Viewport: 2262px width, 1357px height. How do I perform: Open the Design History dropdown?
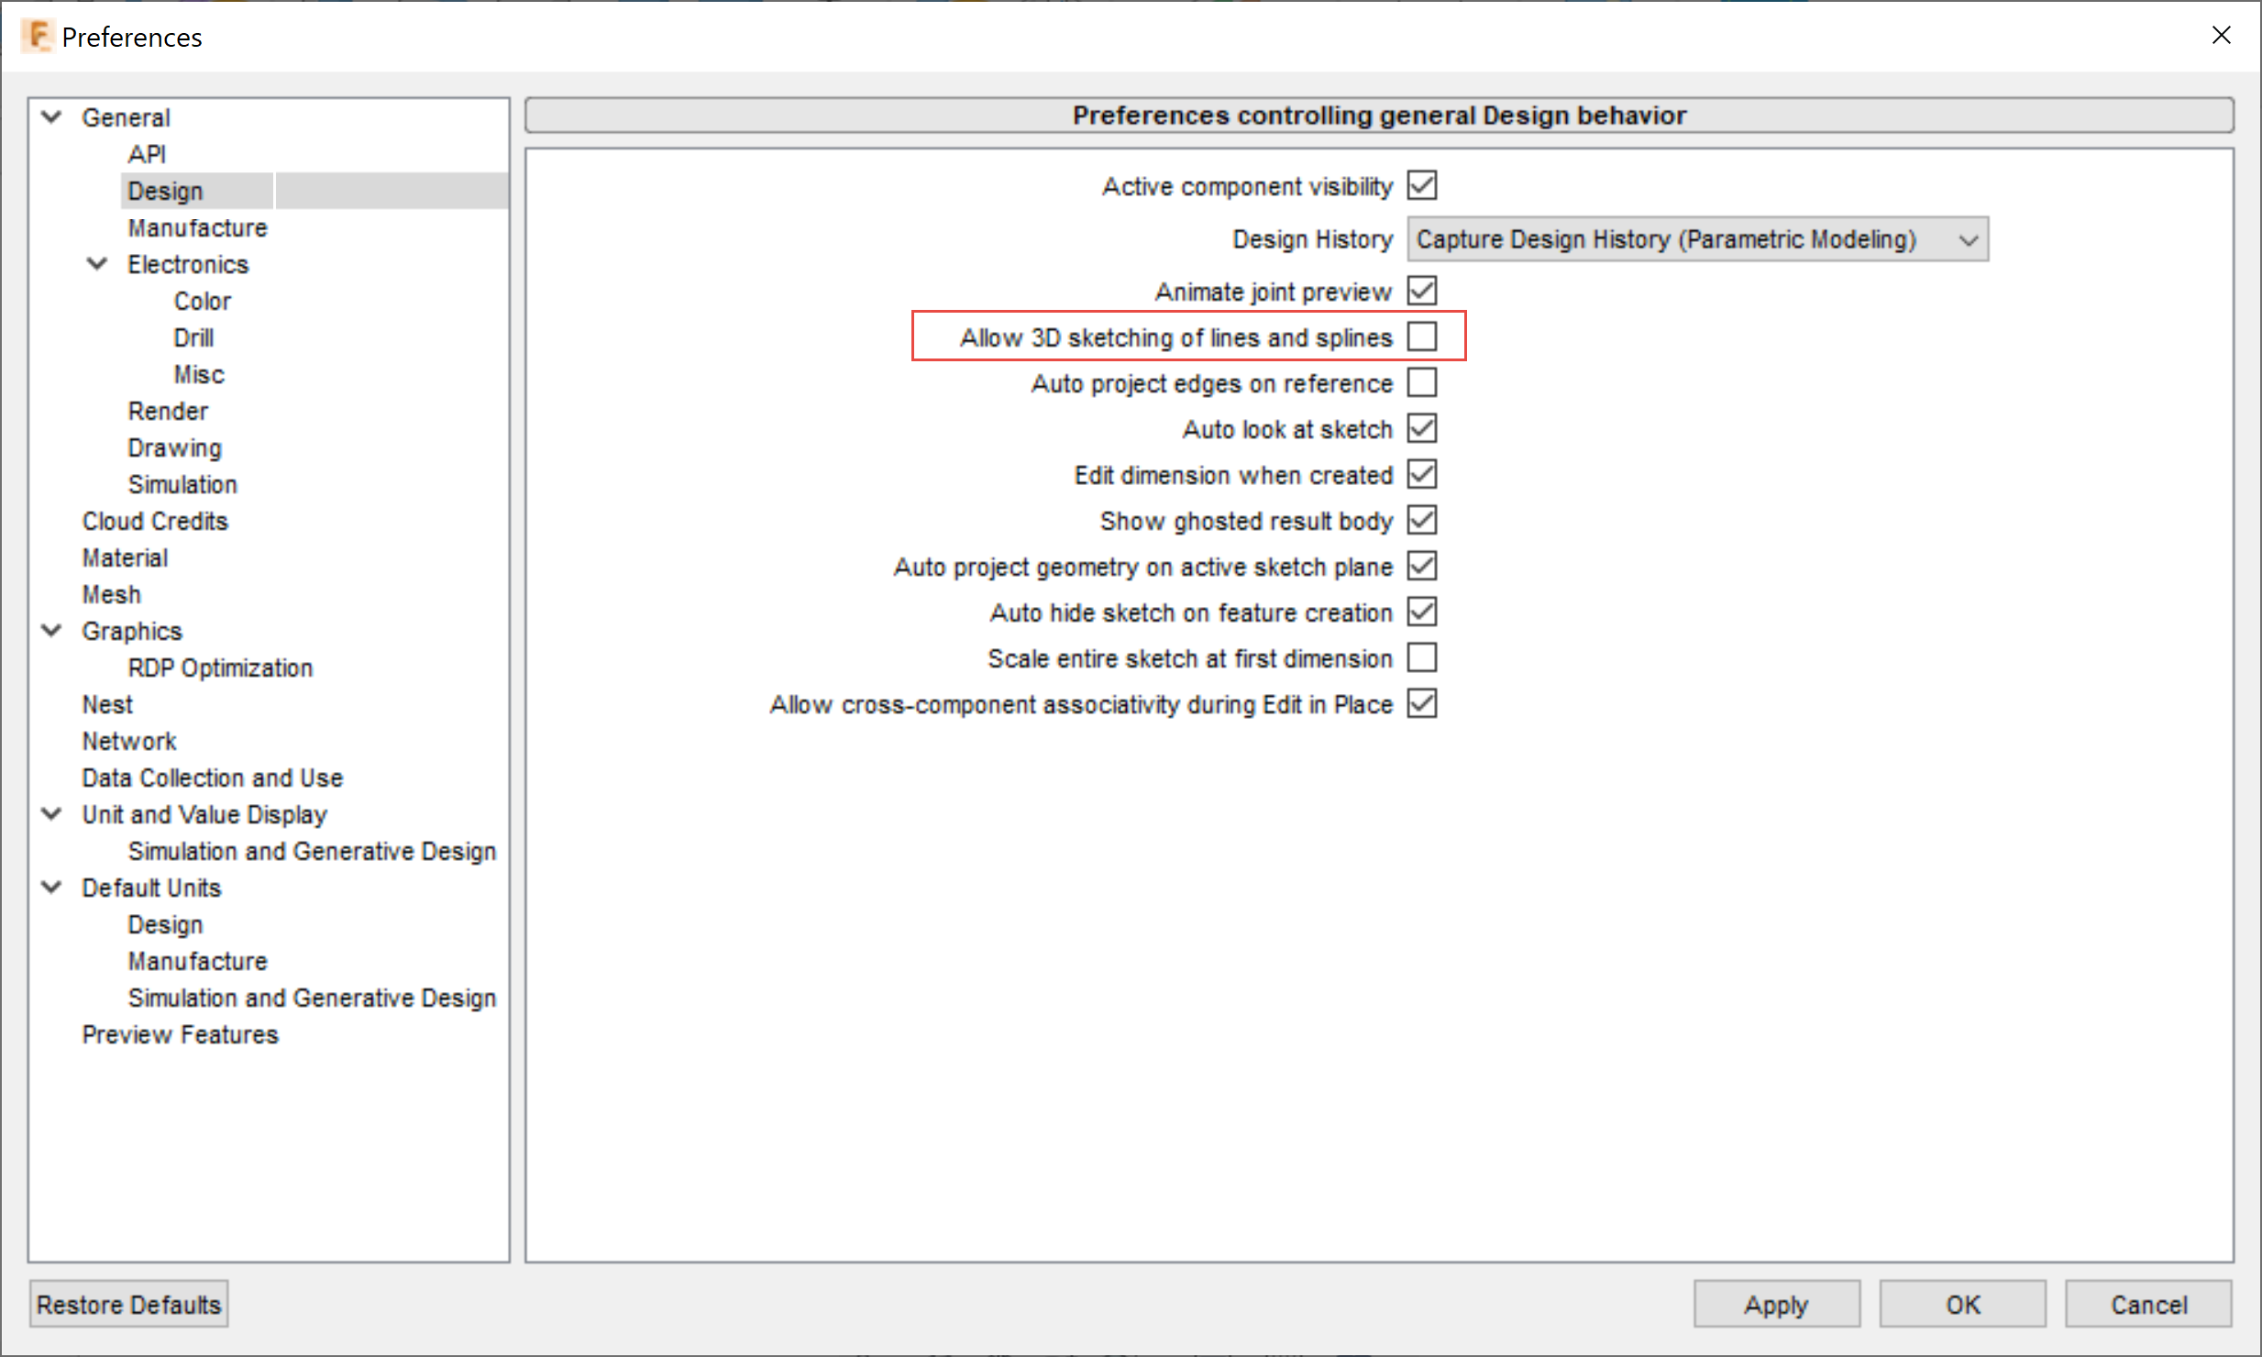click(x=1697, y=239)
